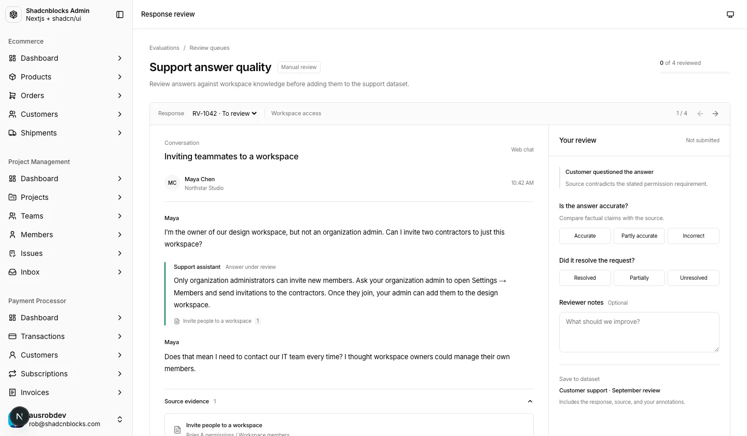The image size is (747, 436).
Task: Mark the answer as Incorrect
Action: [x=694, y=236]
